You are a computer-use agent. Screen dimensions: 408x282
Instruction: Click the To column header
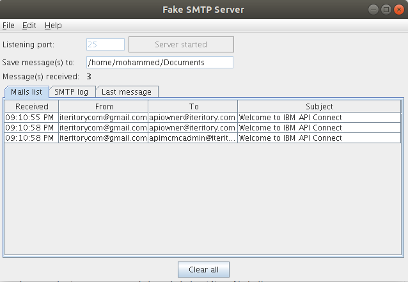pos(193,107)
